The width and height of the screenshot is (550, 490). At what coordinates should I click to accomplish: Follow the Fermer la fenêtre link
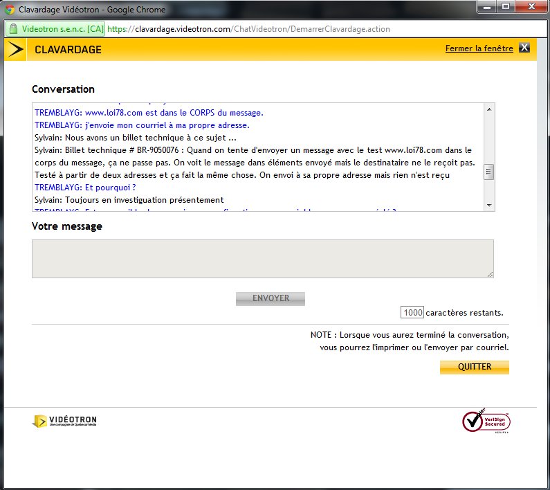pos(479,48)
